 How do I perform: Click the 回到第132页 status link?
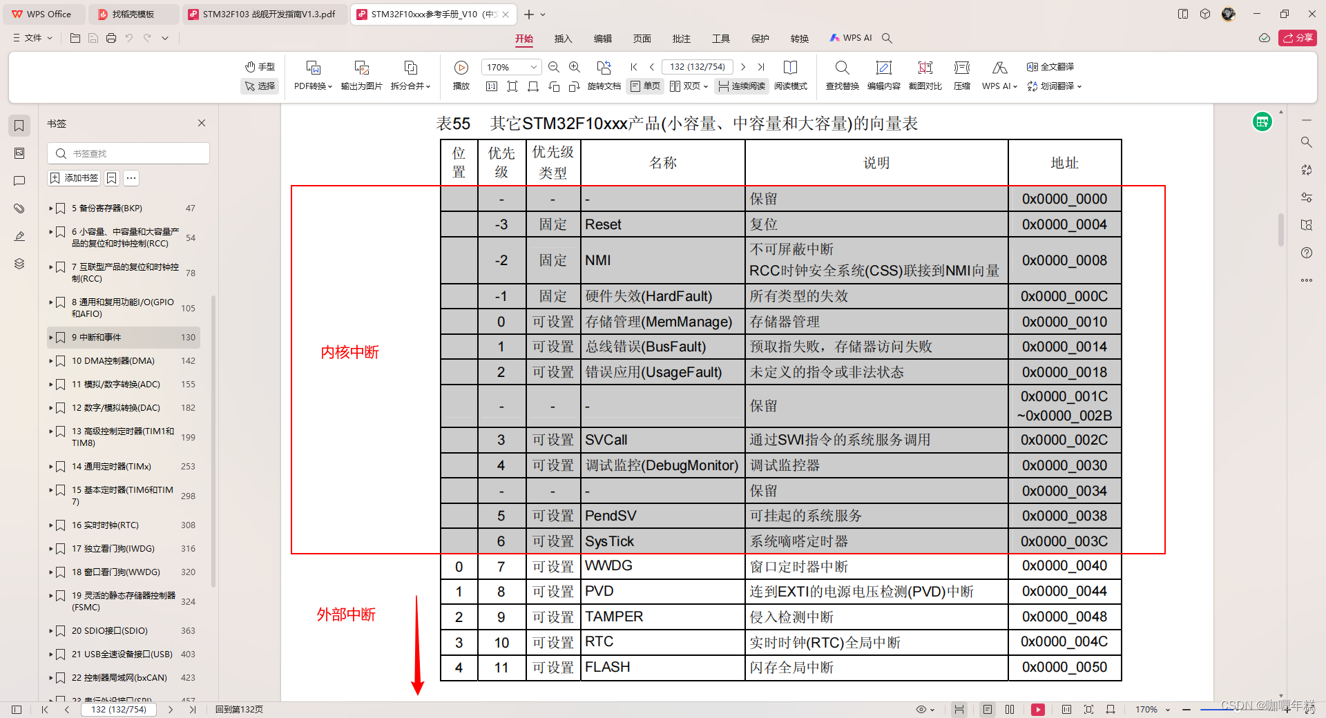point(239,710)
